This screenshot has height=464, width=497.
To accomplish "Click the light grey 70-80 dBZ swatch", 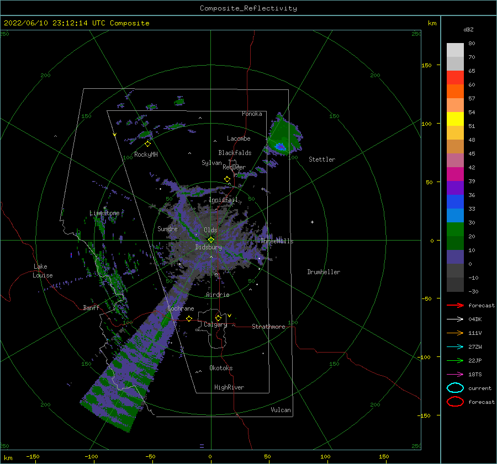I will 455,50.
